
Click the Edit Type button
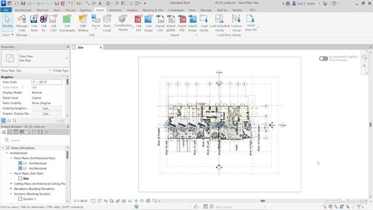coord(61,71)
